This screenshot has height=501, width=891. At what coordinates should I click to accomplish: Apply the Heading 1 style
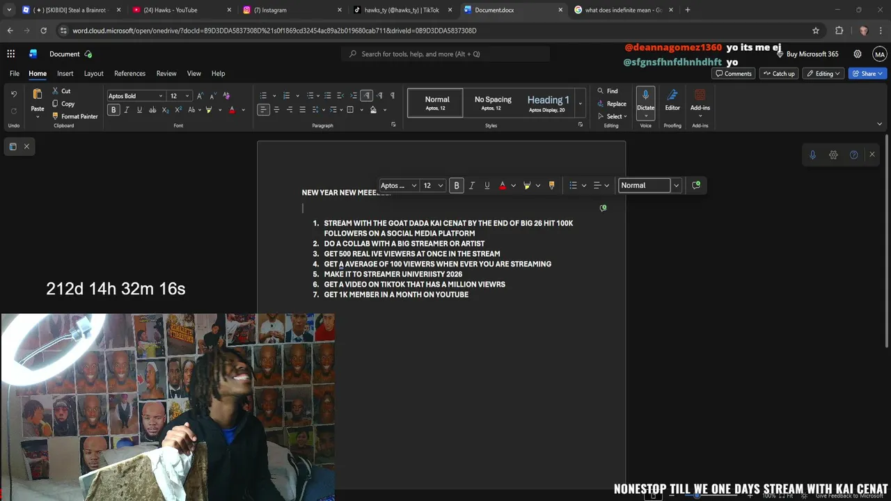(548, 103)
